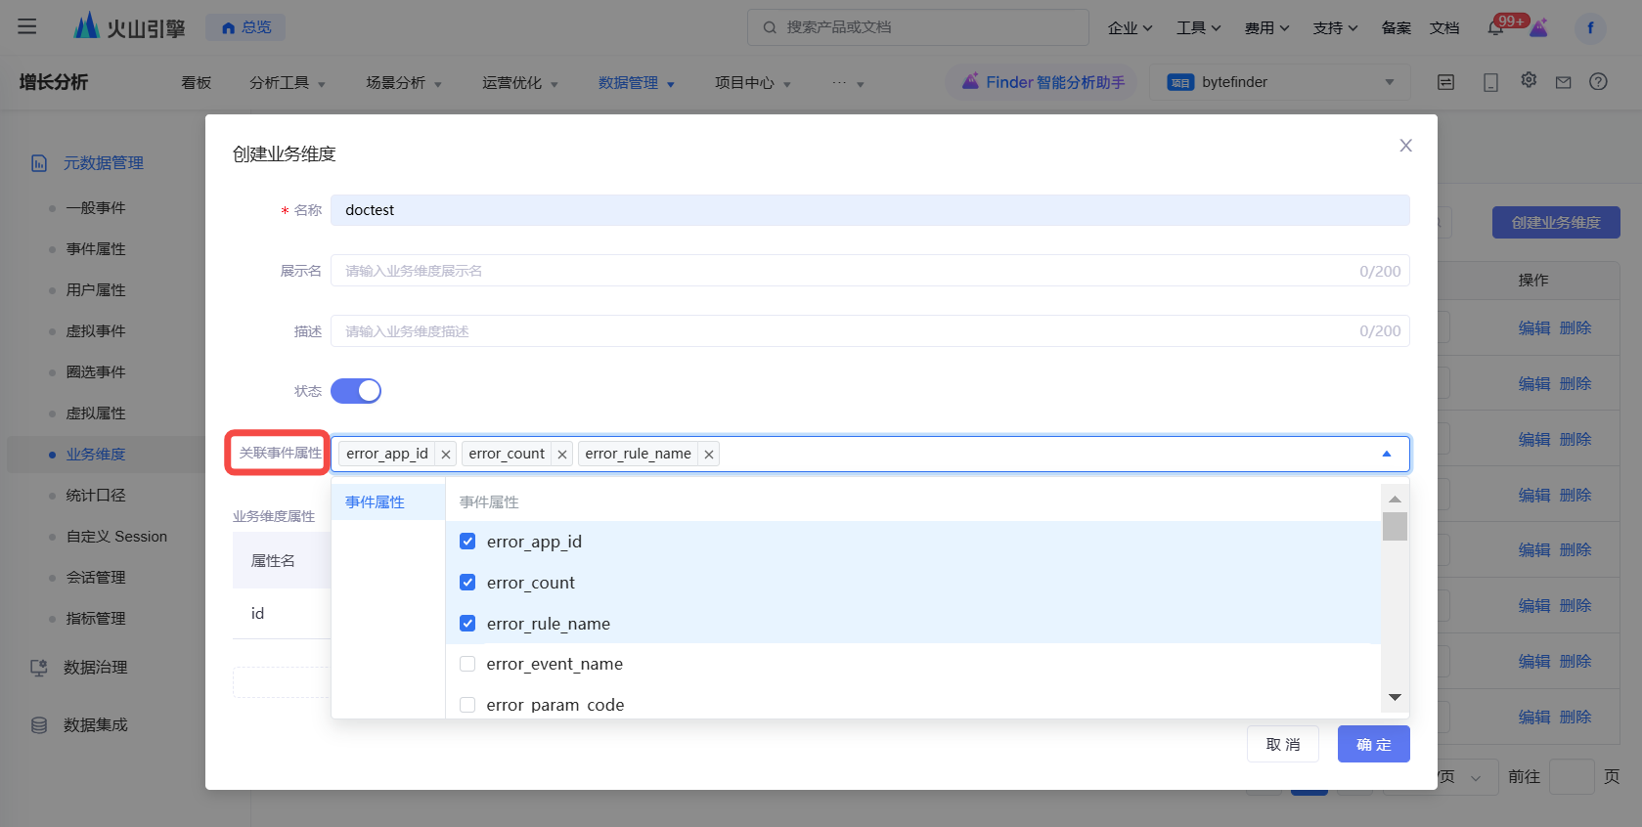Click the 元数据管理 sidebar icon
This screenshot has width=1642, height=827.
[39, 163]
